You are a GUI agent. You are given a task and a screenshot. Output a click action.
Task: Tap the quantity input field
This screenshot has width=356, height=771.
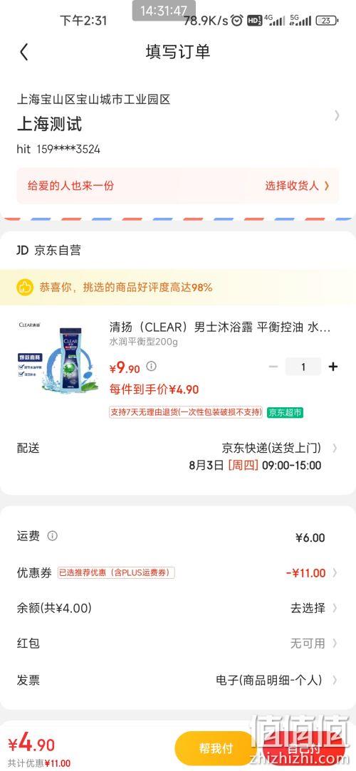point(303,367)
